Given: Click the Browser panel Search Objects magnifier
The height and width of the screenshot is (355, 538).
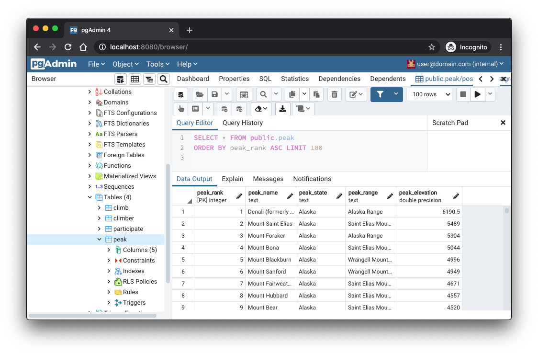Looking at the screenshot, I should [164, 80].
